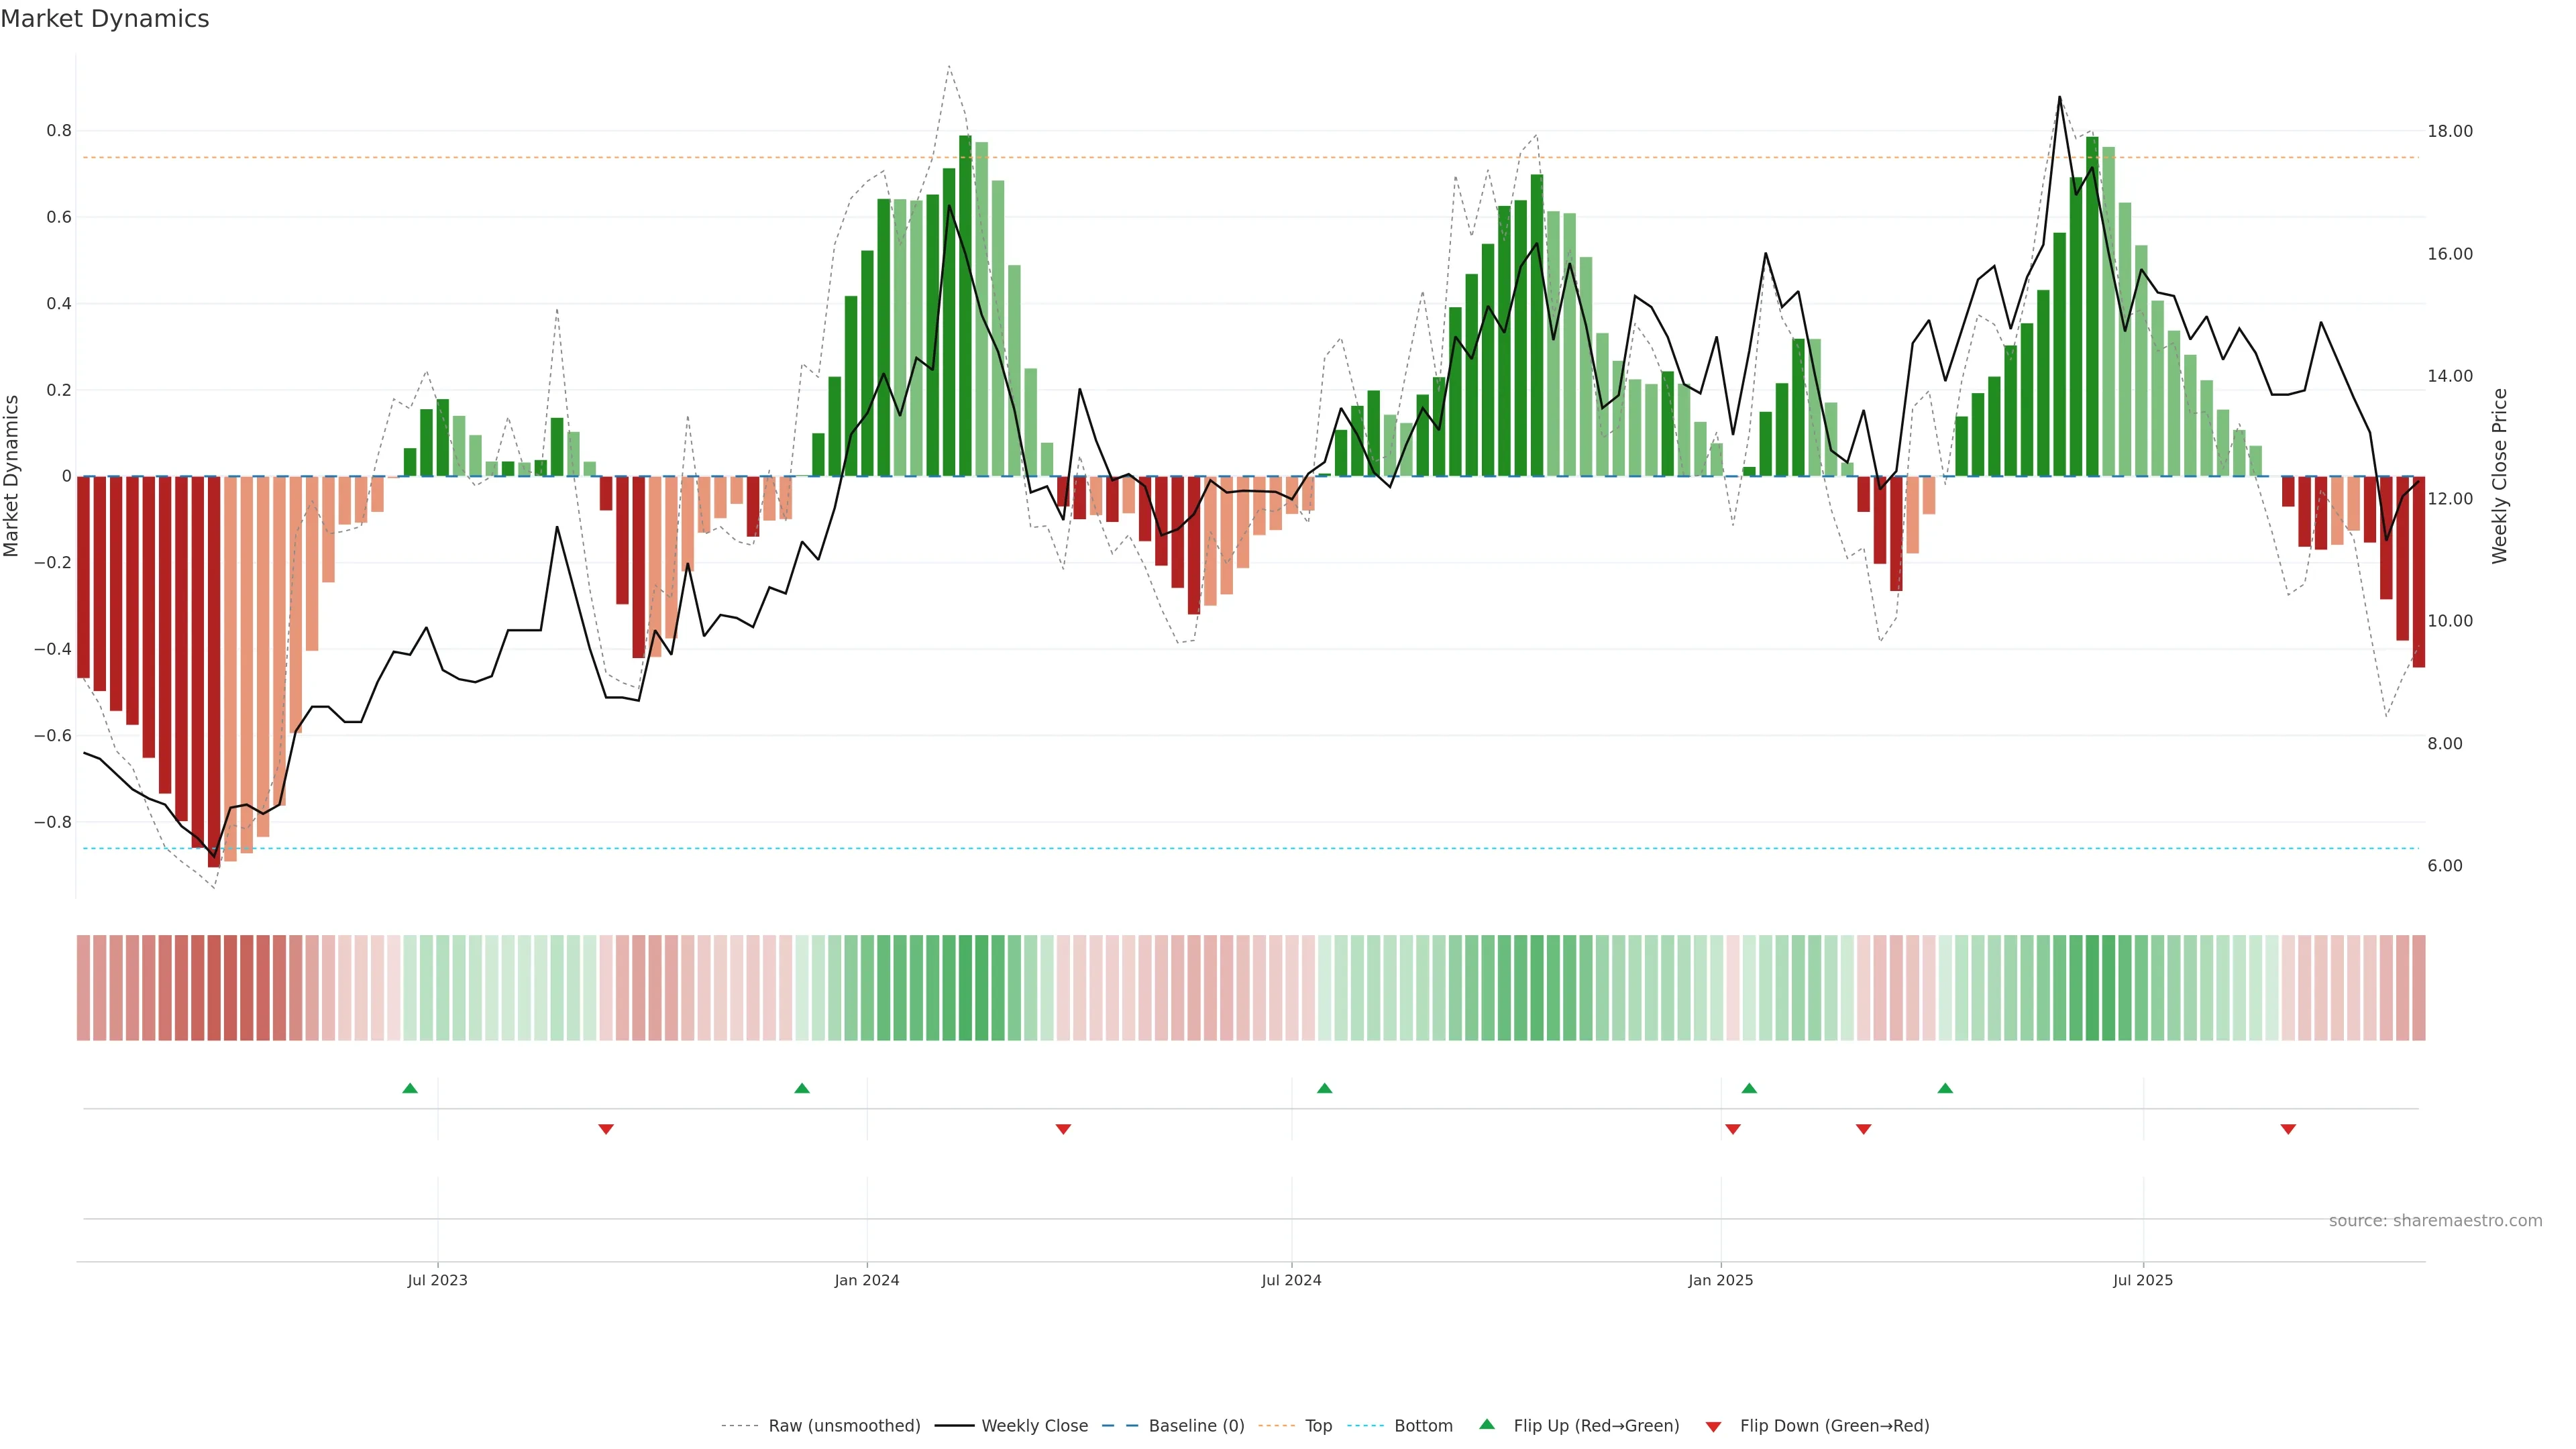Click the Weekly Close Price axis title
This screenshot has height=1449, width=2576.
[x=2499, y=476]
